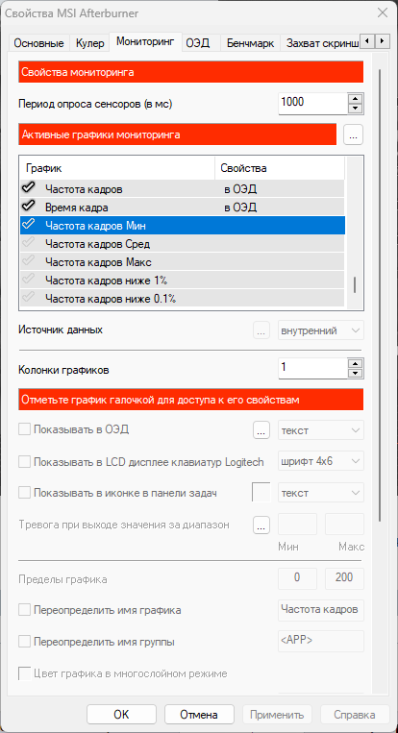Enable checkmark for Частота кадров ниже 1%
The image size is (398, 733).
29,280
